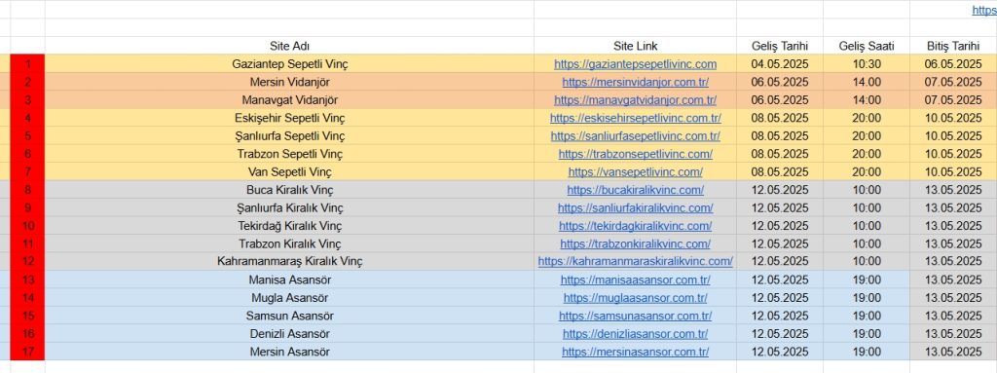Select the Bitiş Tarihi header cell
This screenshot has width=997, height=373.
point(953,46)
